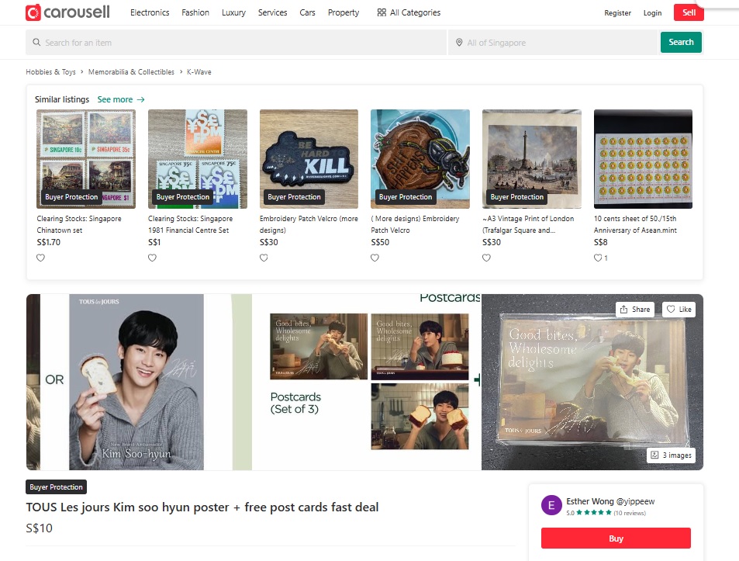Like the S$50 Embroidery Patch listing
739x561 pixels.
click(375, 258)
